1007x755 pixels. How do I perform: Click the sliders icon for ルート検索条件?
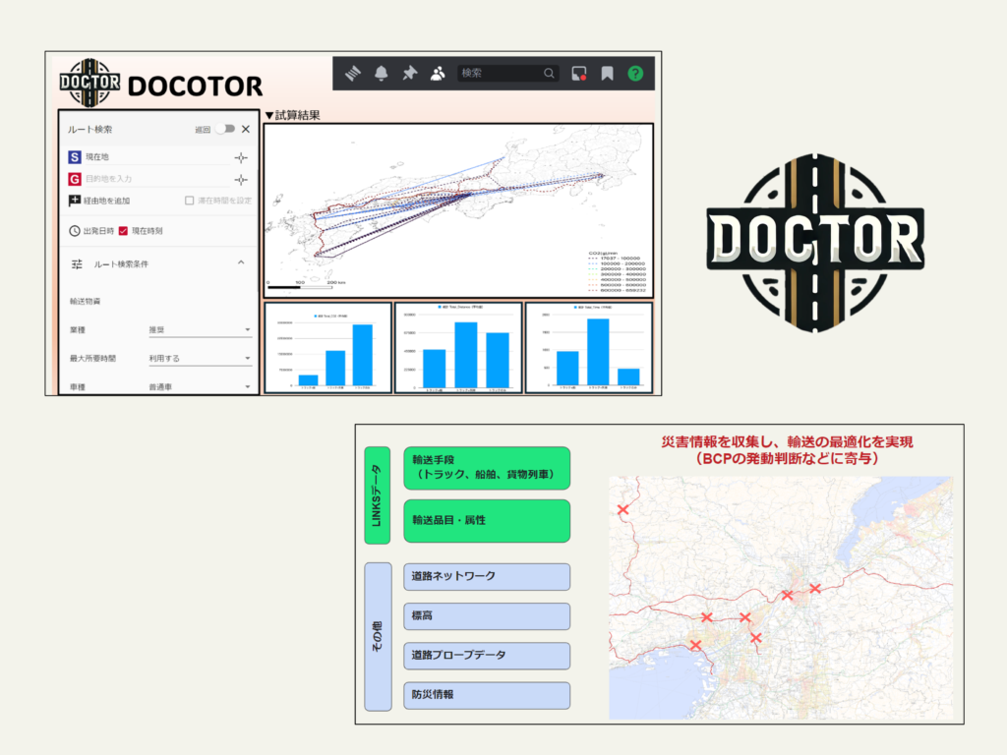point(77,263)
